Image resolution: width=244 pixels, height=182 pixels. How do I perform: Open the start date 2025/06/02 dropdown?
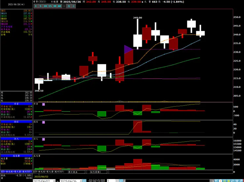click(x=54, y=181)
